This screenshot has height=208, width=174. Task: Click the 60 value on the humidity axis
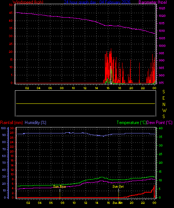coord(4,156)
